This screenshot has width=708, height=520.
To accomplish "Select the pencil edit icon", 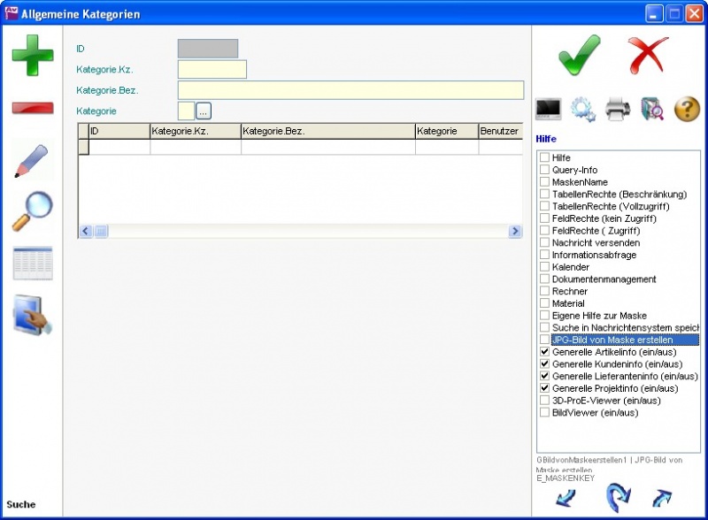I will (32, 161).
